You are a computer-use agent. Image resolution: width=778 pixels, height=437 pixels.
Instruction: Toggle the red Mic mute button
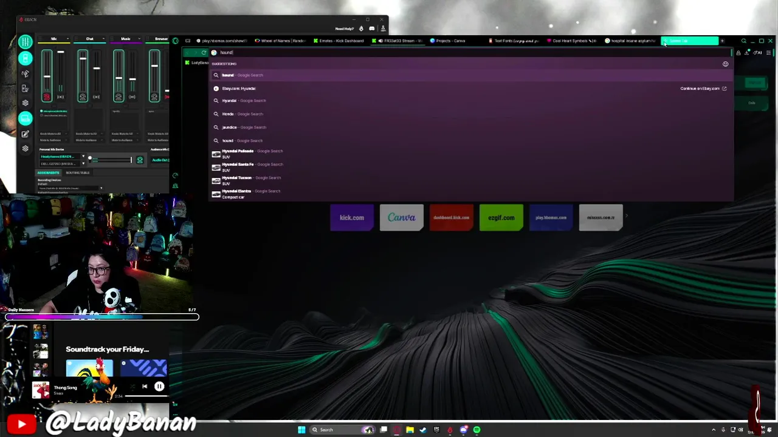[47, 97]
